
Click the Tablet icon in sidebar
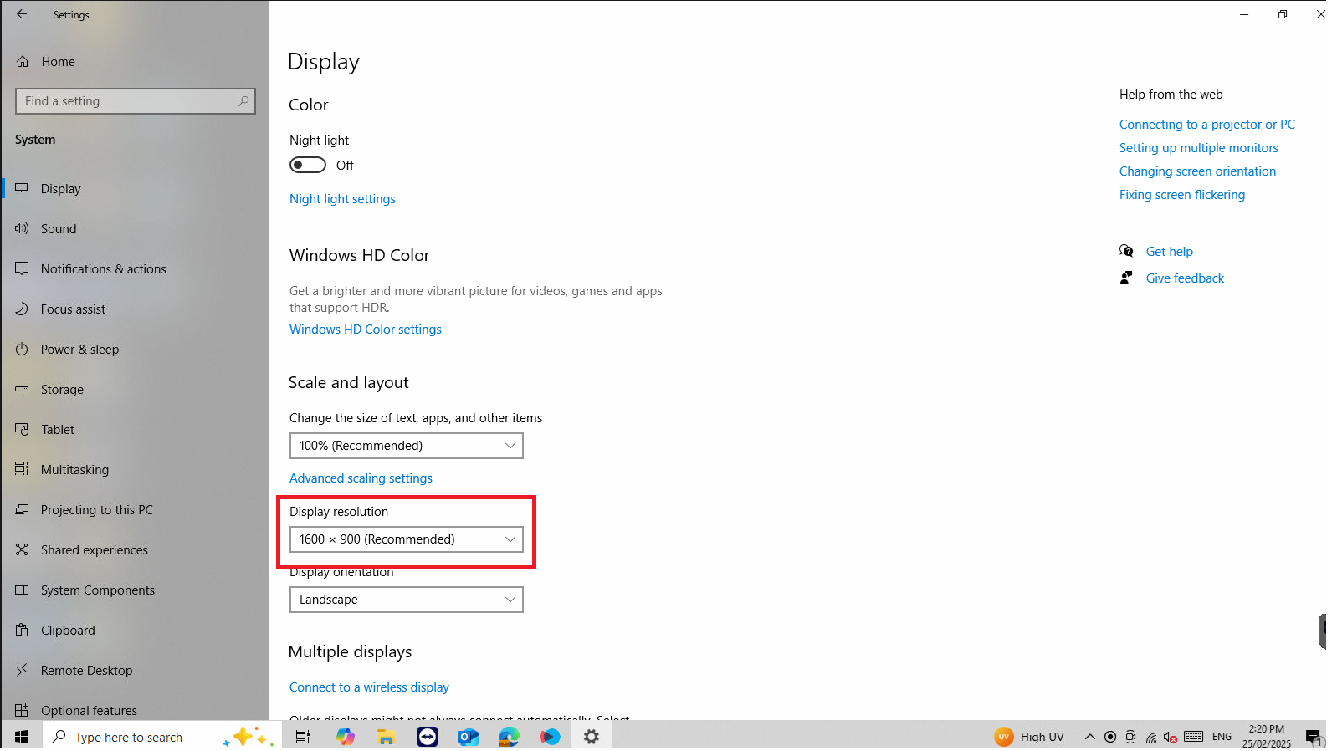pos(22,430)
